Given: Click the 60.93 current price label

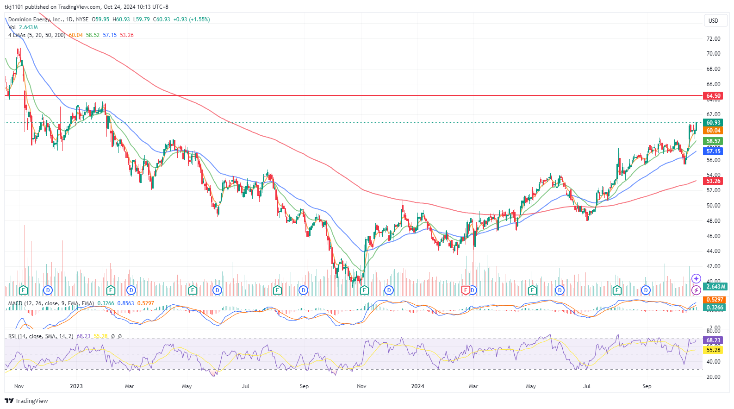Looking at the screenshot, I should (x=714, y=123).
